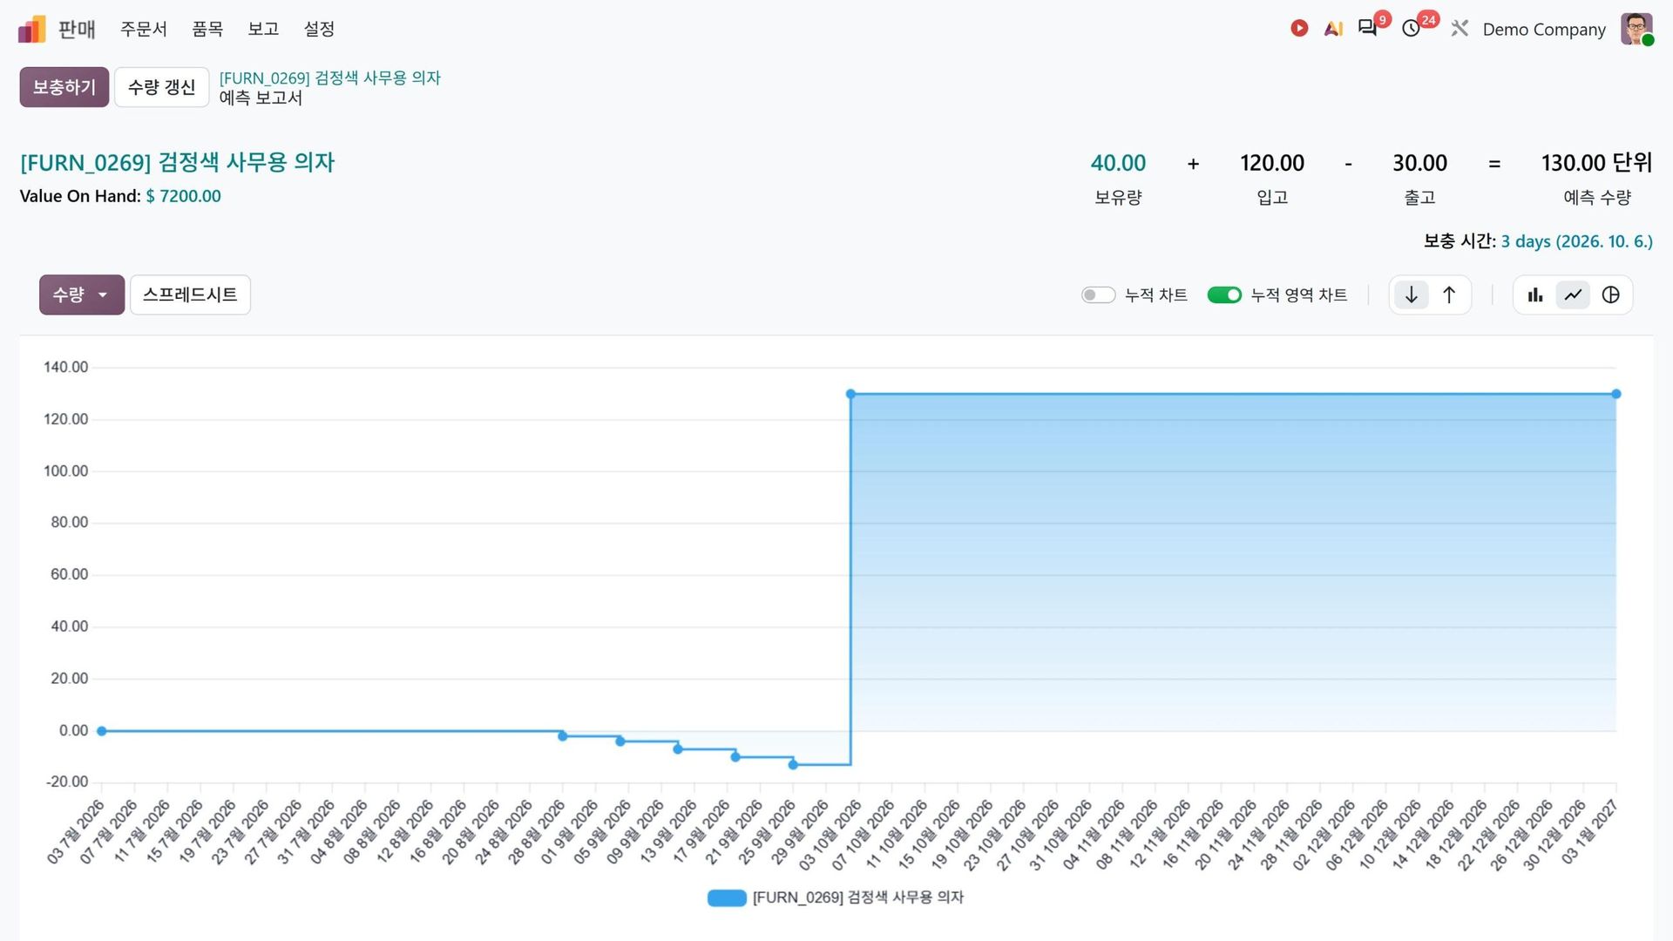The width and height of the screenshot is (1673, 941).
Task: Click the 스프레드시트 button
Action: pyautogui.click(x=190, y=294)
